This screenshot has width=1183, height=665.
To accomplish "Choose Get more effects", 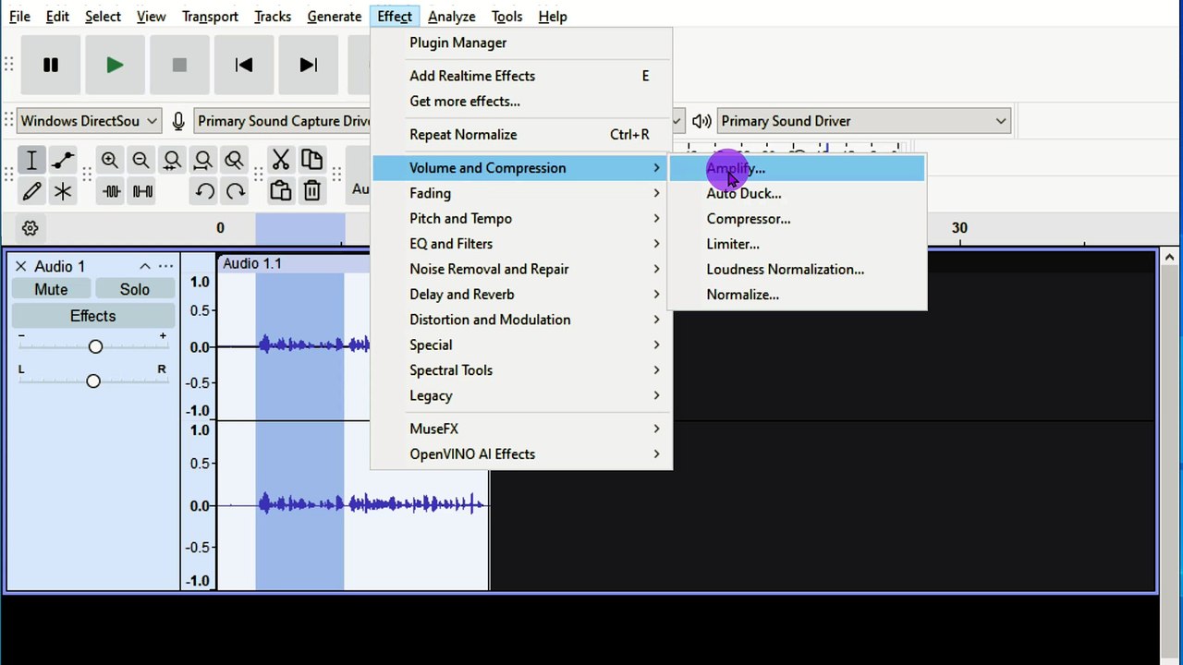I will coord(521,102).
